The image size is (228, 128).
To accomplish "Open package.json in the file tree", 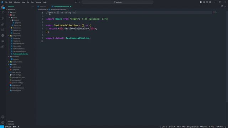I will click(x=17, y=80).
